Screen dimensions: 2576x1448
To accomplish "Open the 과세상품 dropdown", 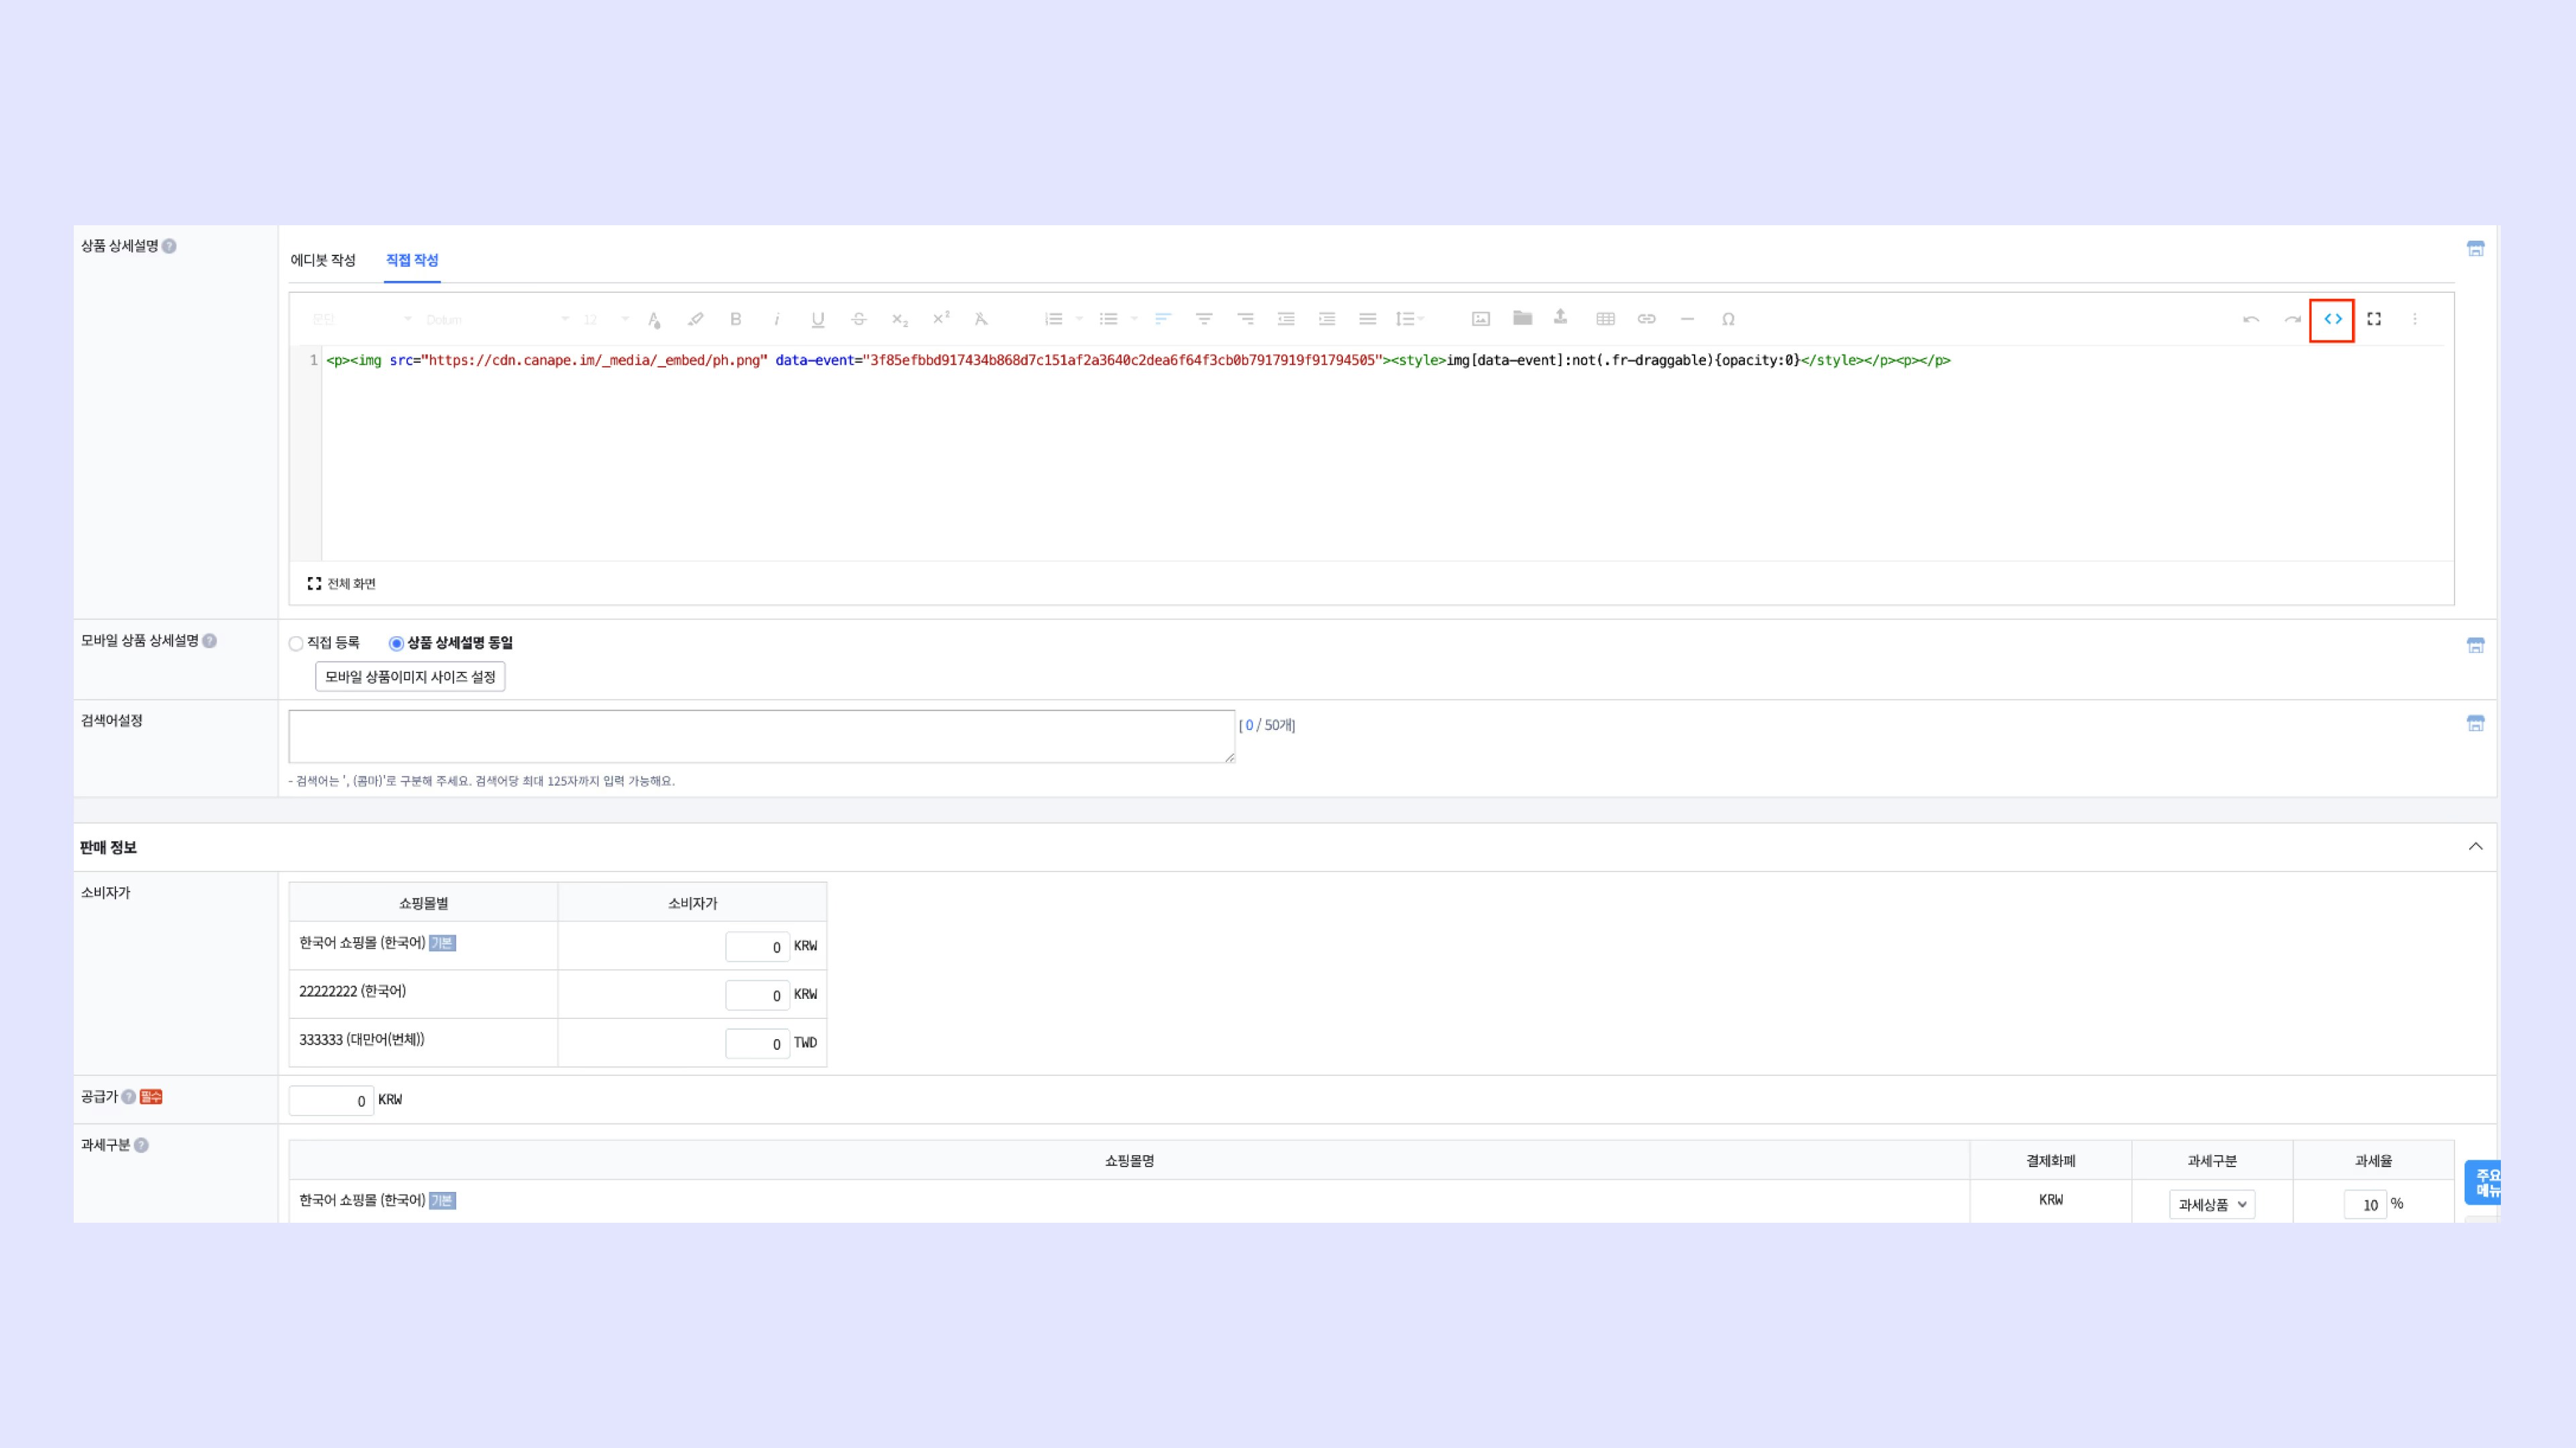I will [x=2211, y=1204].
